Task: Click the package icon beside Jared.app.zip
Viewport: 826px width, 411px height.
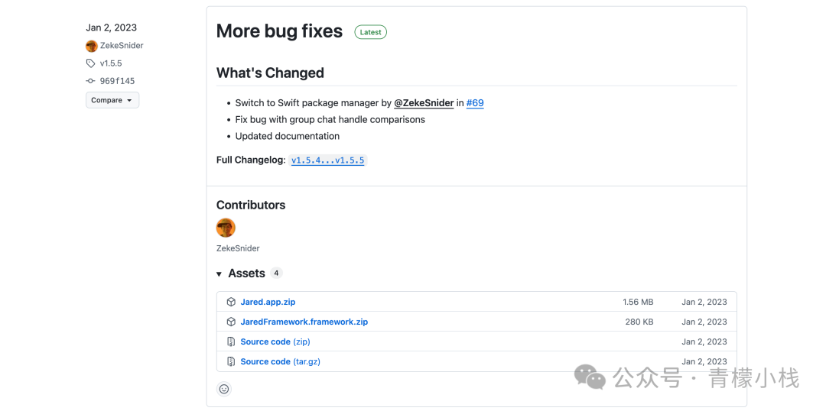Action: (x=231, y=302)
